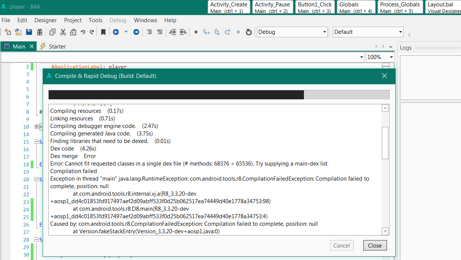This screenshot has height=260, width=461.
Task: Open Layout.bal in Visual Designer
Action: 443,7
